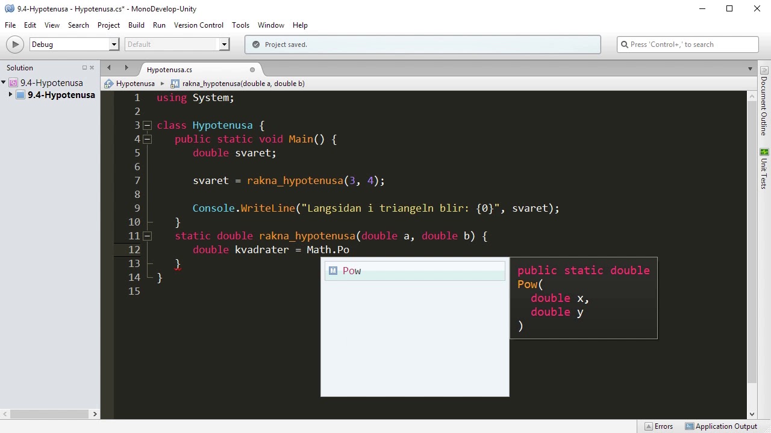Click the Pow signature tooltip
This screenshot has width=771, height=433.
[x=583, y=298]
